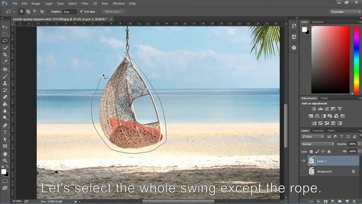Open the Image menu

[36, 3]
